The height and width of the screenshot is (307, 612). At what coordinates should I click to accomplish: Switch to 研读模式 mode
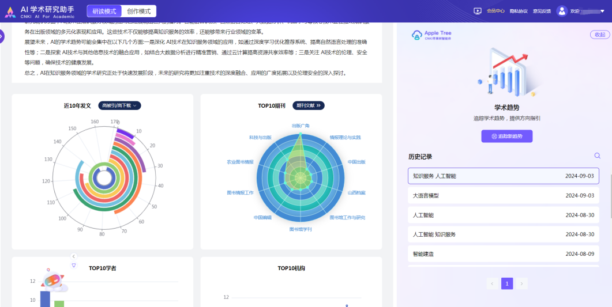[104, 11]
